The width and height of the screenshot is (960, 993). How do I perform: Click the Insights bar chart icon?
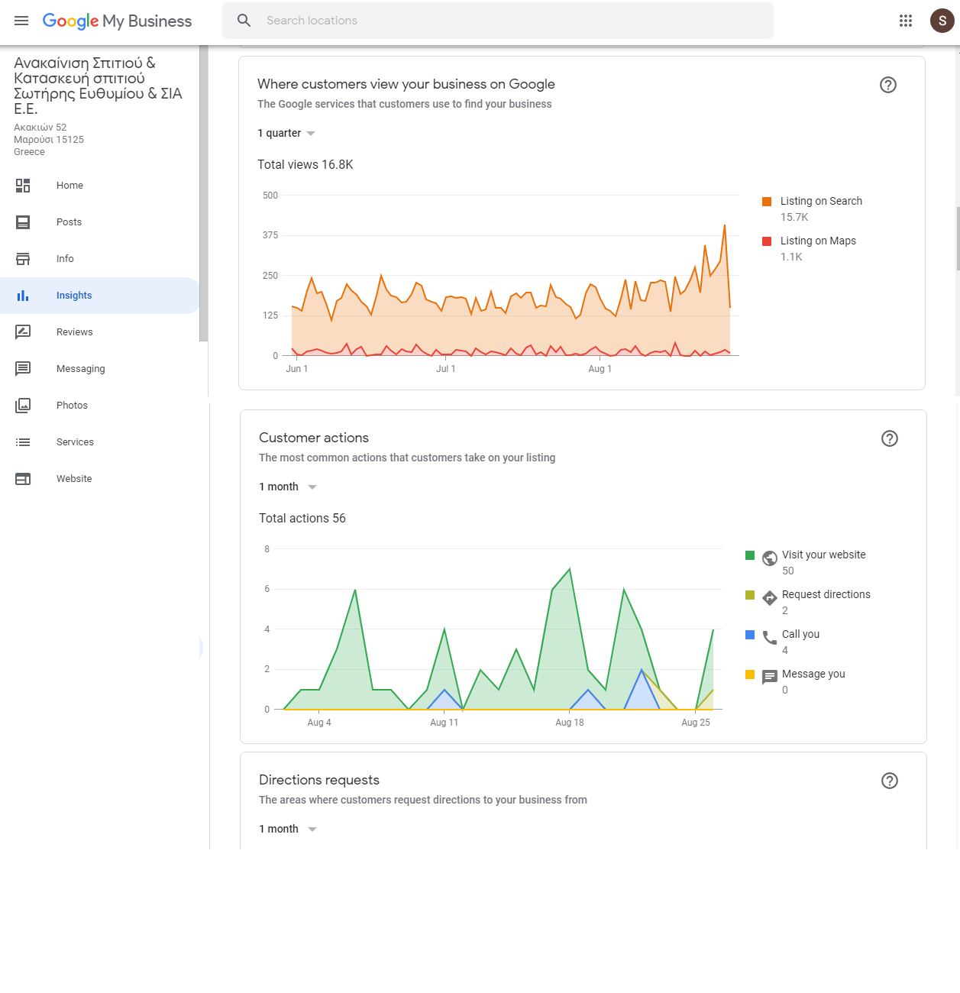[23, 295]
